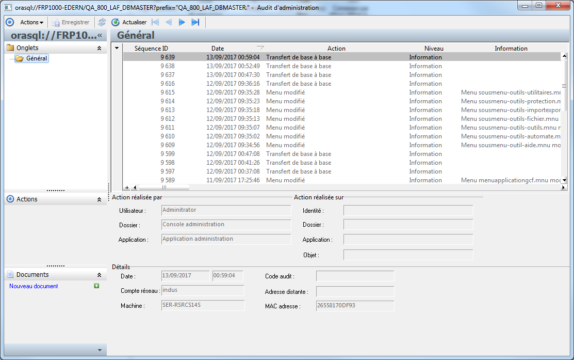Select row mentioning sousmenu-outils-utilitaires
This screenshot has width=574, height=360.
(342, 92)
